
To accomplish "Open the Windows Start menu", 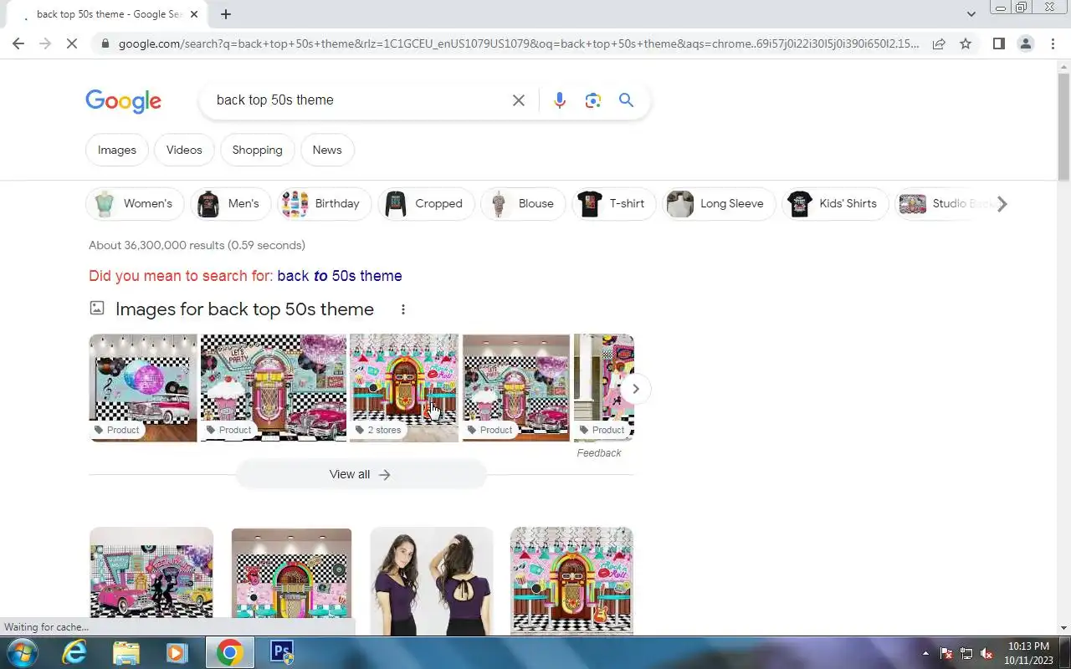I will click(21, 652).
